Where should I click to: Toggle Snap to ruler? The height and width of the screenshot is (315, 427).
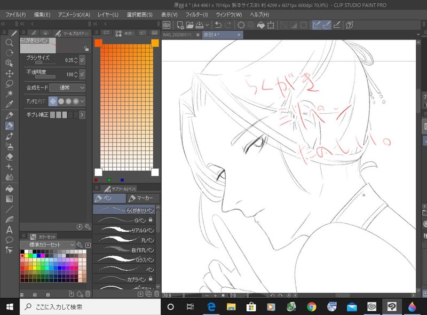(x=316, y=25)
